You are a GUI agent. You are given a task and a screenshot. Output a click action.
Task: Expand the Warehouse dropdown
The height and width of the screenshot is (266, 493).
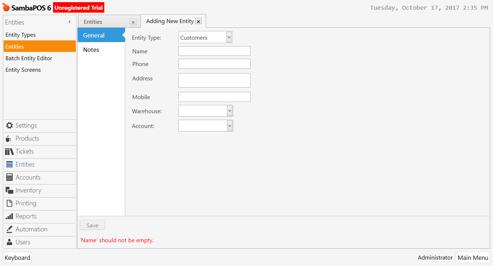coord(229,111)
